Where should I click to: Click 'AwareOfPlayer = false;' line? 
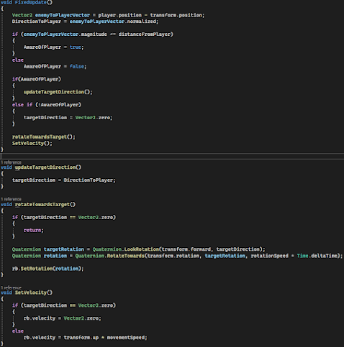tap(55, 66)
